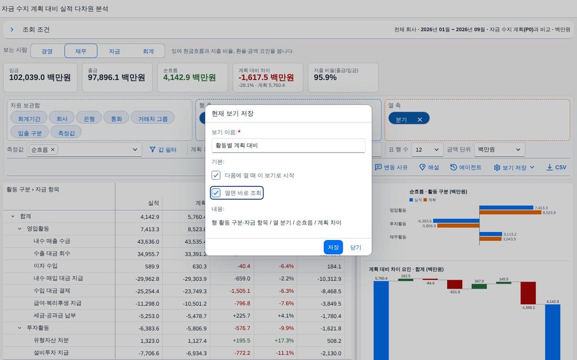
Task: Click the 영업활동 실적 bar 7,413.3
Action: pos(506,208)
